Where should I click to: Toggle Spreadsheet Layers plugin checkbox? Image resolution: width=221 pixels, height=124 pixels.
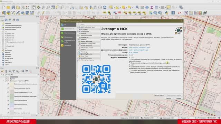(78, 58)
